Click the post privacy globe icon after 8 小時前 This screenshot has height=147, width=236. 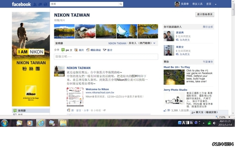point(104,110)
